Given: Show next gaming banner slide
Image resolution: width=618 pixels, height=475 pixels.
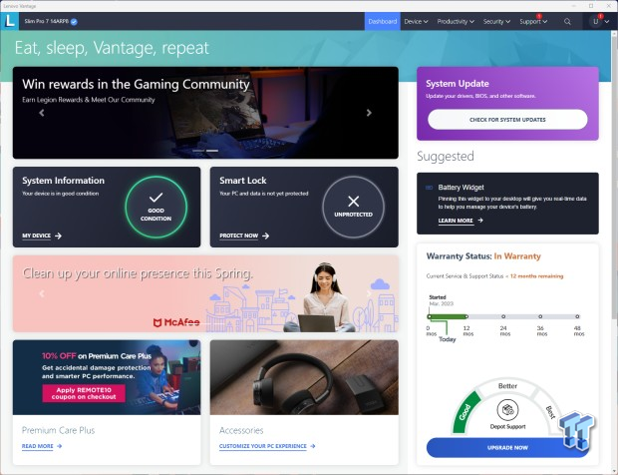Looking at the screenshot, I should pos(369,113).
